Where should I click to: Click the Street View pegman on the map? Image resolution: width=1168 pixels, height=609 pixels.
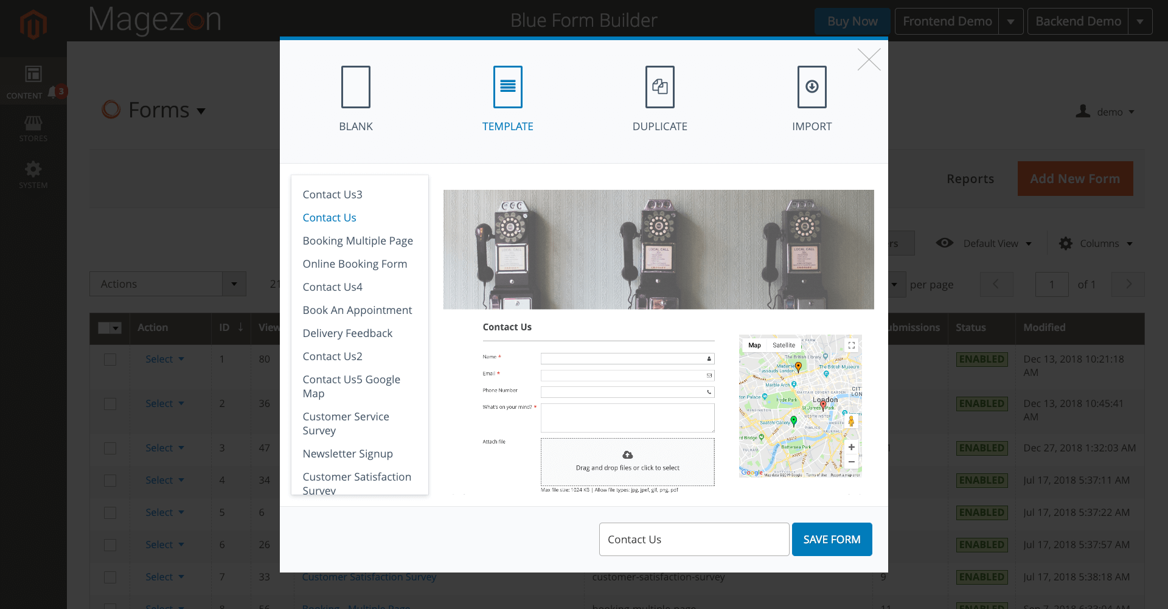pos(852,420)
